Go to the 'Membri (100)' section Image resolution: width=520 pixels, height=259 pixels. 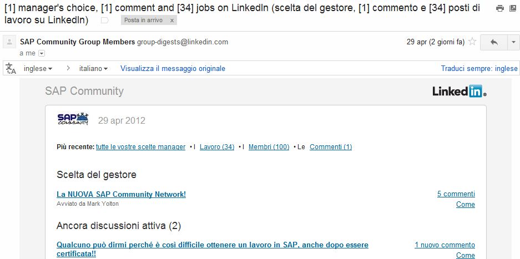pos(269,147)
